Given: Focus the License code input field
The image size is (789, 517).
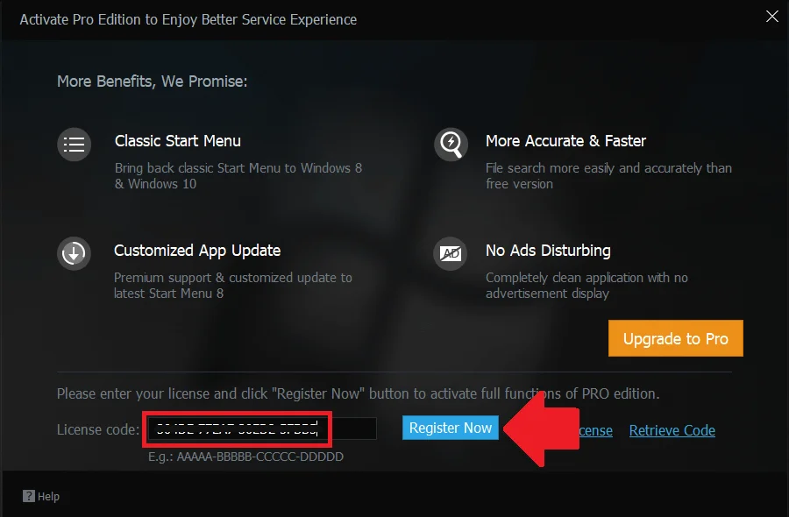Looking at the screenshot, I should click(262, 429).
